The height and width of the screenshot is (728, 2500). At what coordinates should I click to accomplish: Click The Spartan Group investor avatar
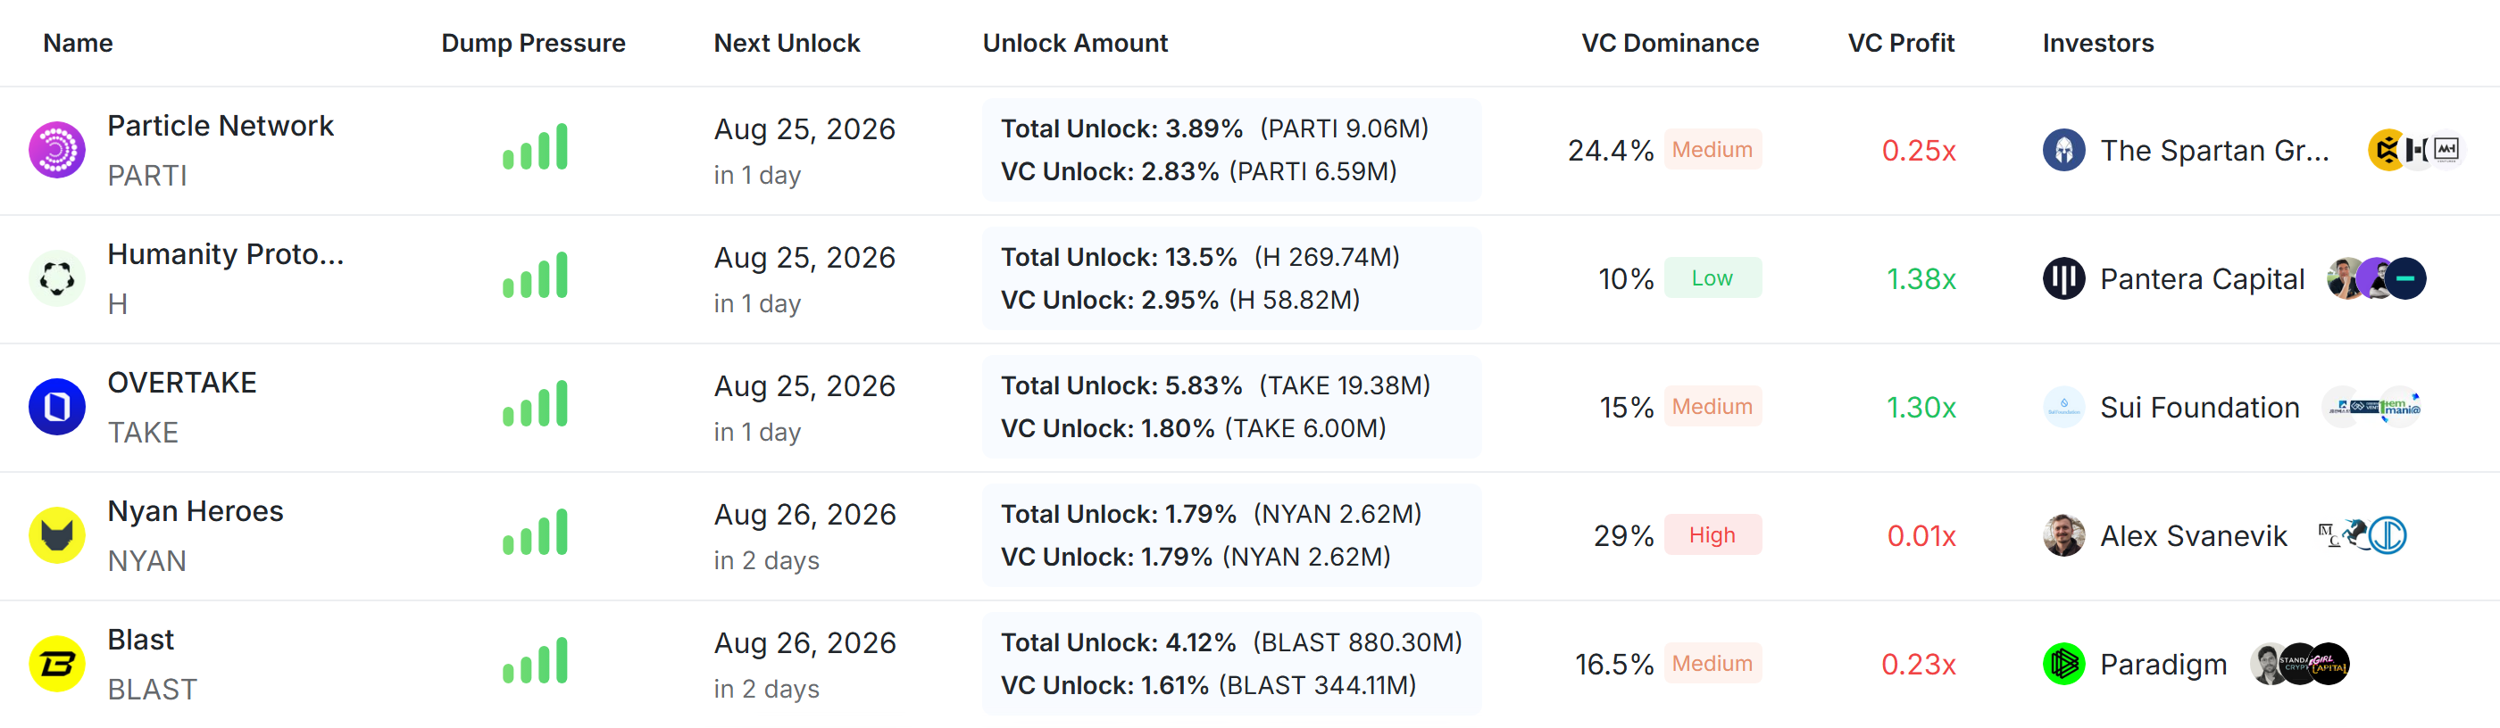pos(2063,150)
